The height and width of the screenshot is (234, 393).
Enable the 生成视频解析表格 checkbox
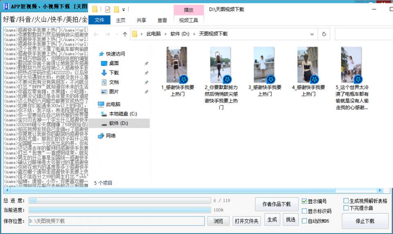(x=346, y=201)
